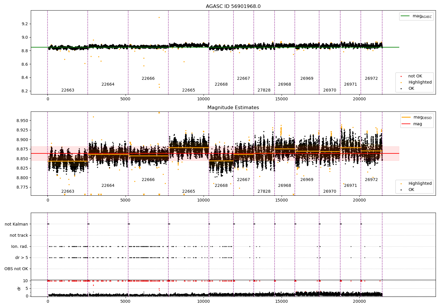The image size is (440, 308).
Task: Click the 'Ion. rad.' axis label
Action: coord(20,247)
